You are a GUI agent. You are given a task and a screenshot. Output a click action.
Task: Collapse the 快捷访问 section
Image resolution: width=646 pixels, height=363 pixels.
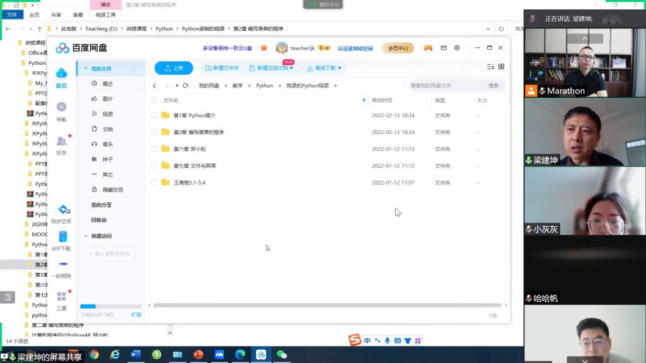[x=86, y=236]
